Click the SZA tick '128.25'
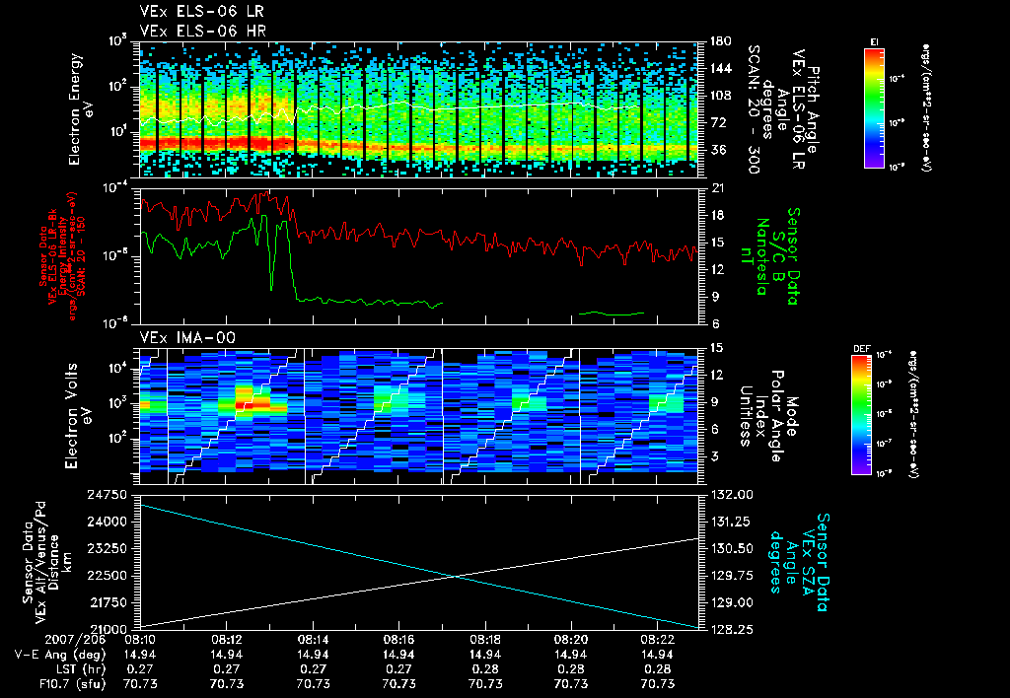Image resolution: width=1010 pixels, height=698 pixels. [731, 630]
